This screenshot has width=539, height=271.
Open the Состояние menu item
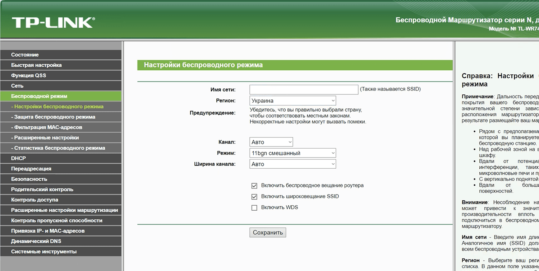[25, 55]
